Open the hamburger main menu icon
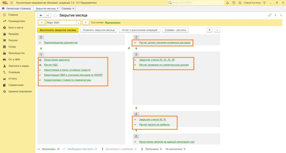The image size is (286, 153). [11, 3]
